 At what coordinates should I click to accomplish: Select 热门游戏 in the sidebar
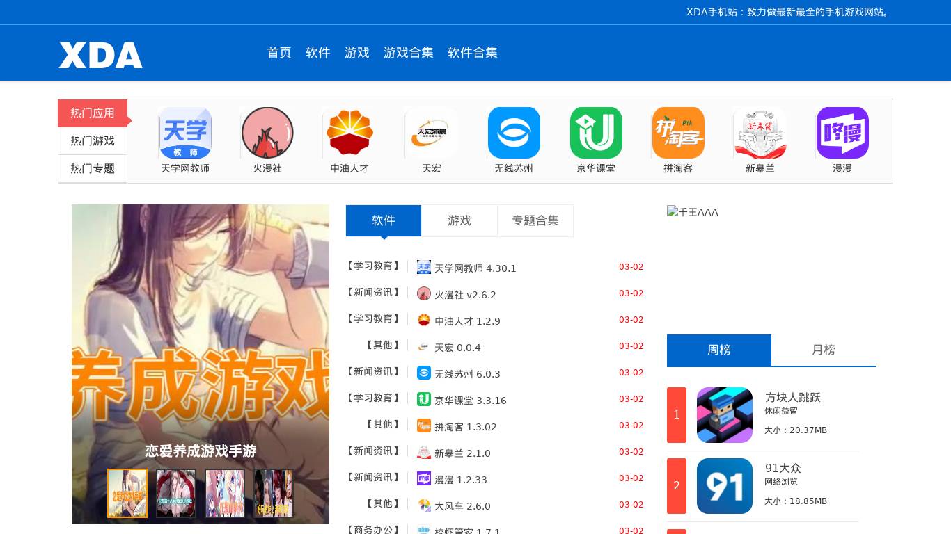tap(93, 140)
